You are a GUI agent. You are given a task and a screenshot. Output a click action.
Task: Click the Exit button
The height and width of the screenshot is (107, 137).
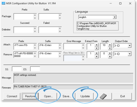tap(123, 96)
